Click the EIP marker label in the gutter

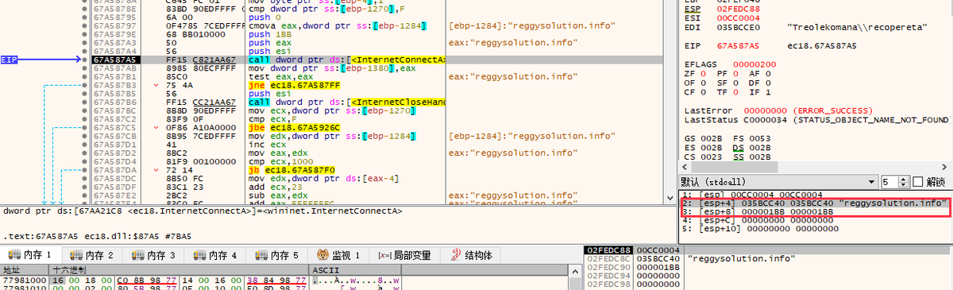10,60
